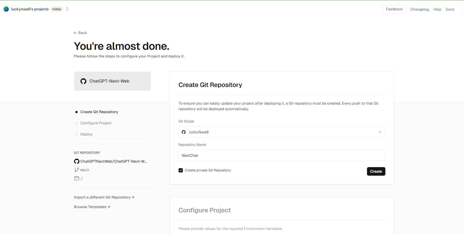The height and width of the screenshot is (235, 464).
Task: Click the git branch icon next to main
Action: (76, 170)
